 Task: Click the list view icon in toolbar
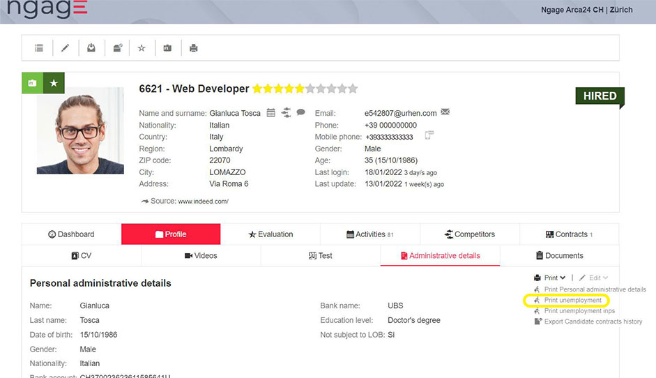coord(39,48)
